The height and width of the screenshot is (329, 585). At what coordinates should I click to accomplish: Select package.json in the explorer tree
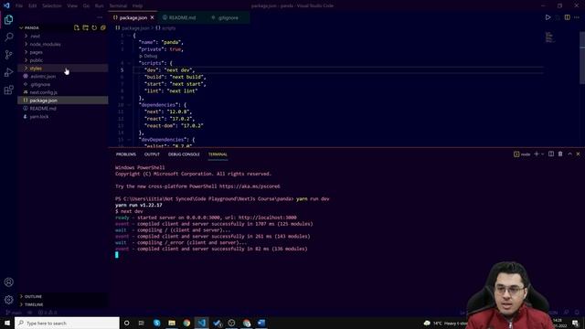coord(63,101)
